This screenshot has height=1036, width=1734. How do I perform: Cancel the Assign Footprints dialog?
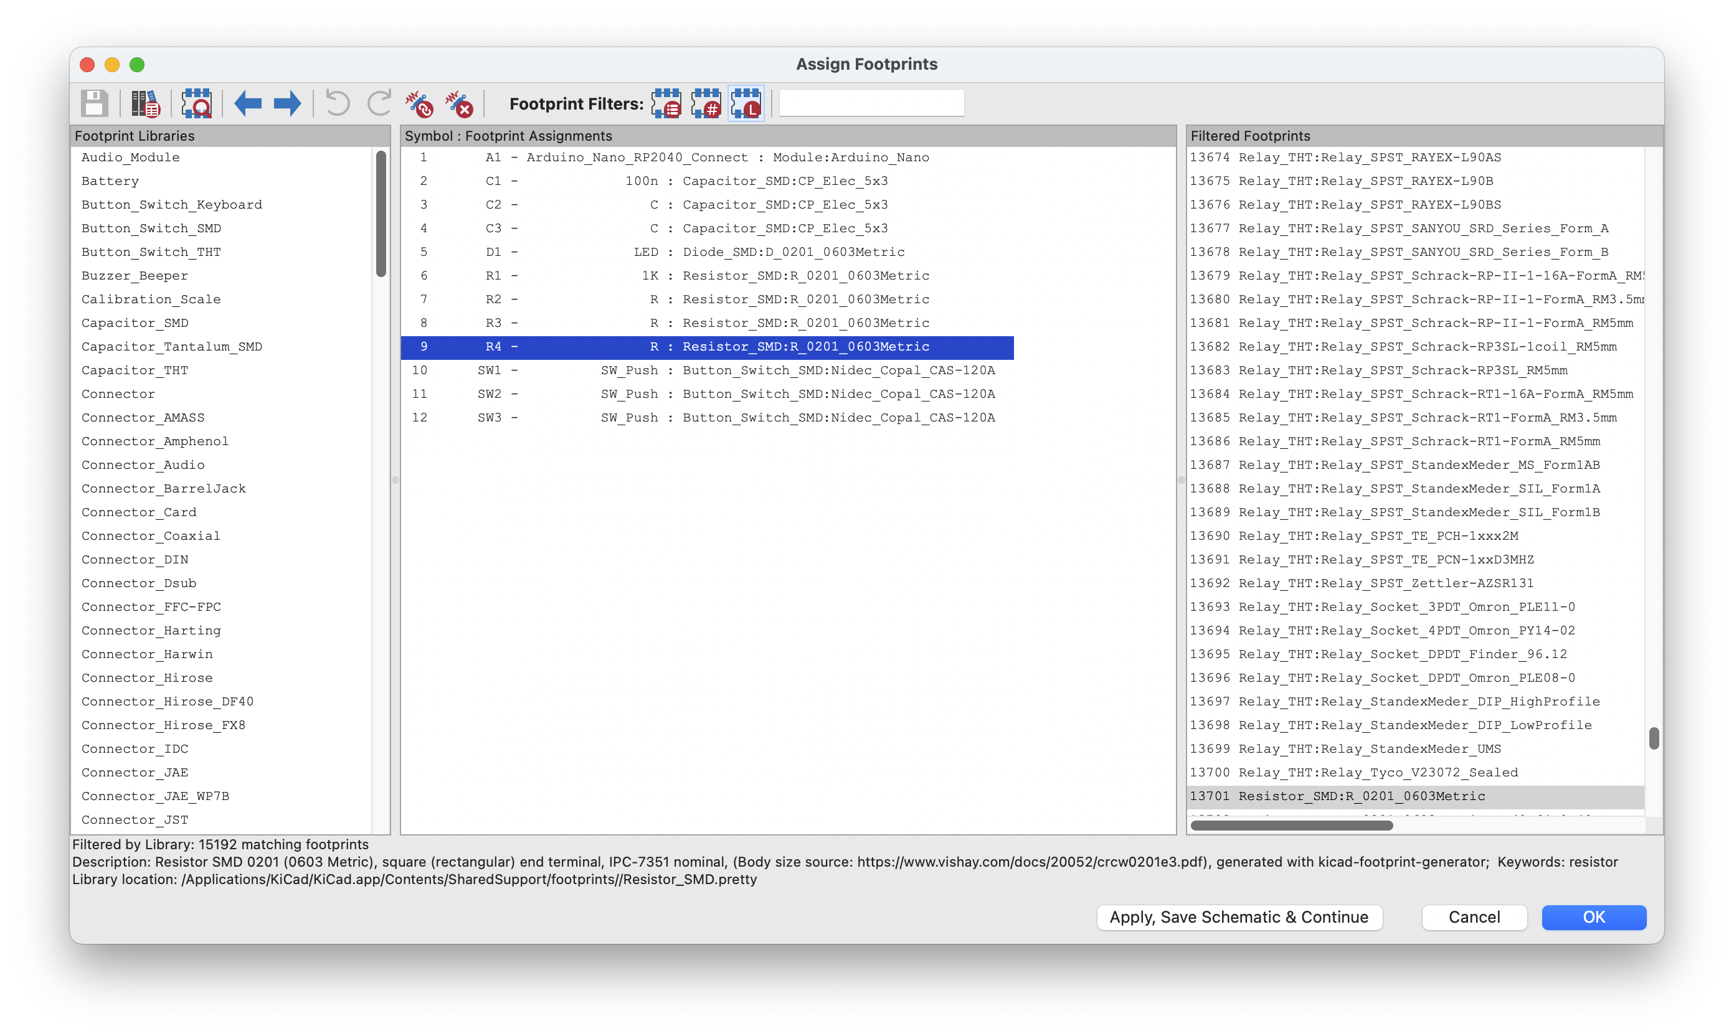(1474, 916)
